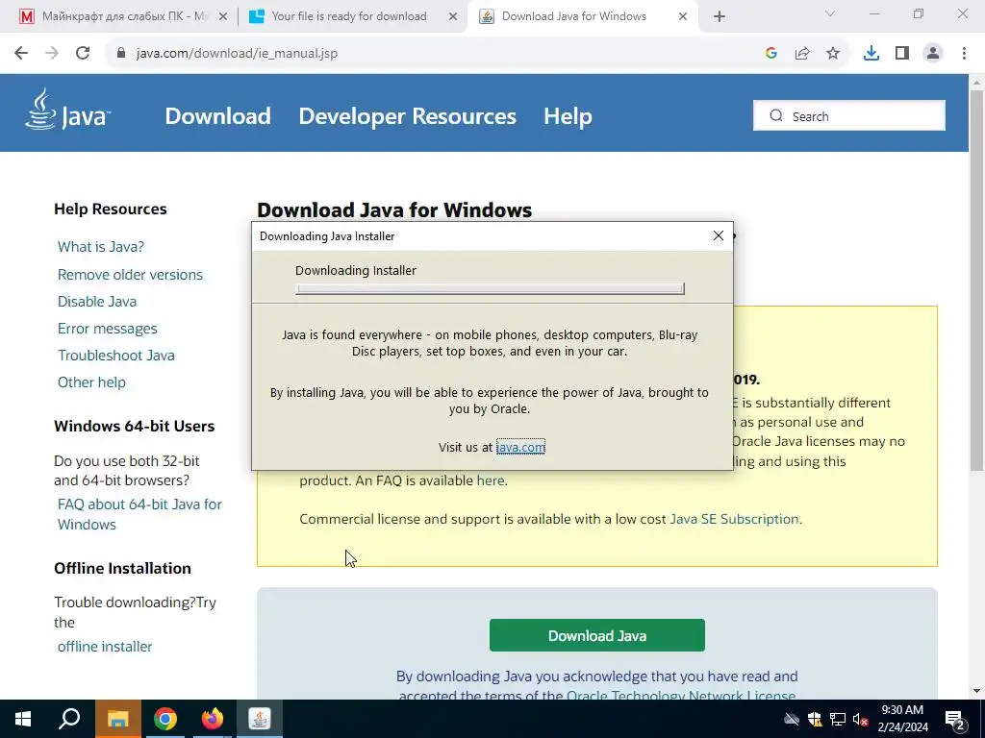Open the OneDrive cloud tray icon
This screenshot has width=985, height=738.
click(x=792, y=719)
